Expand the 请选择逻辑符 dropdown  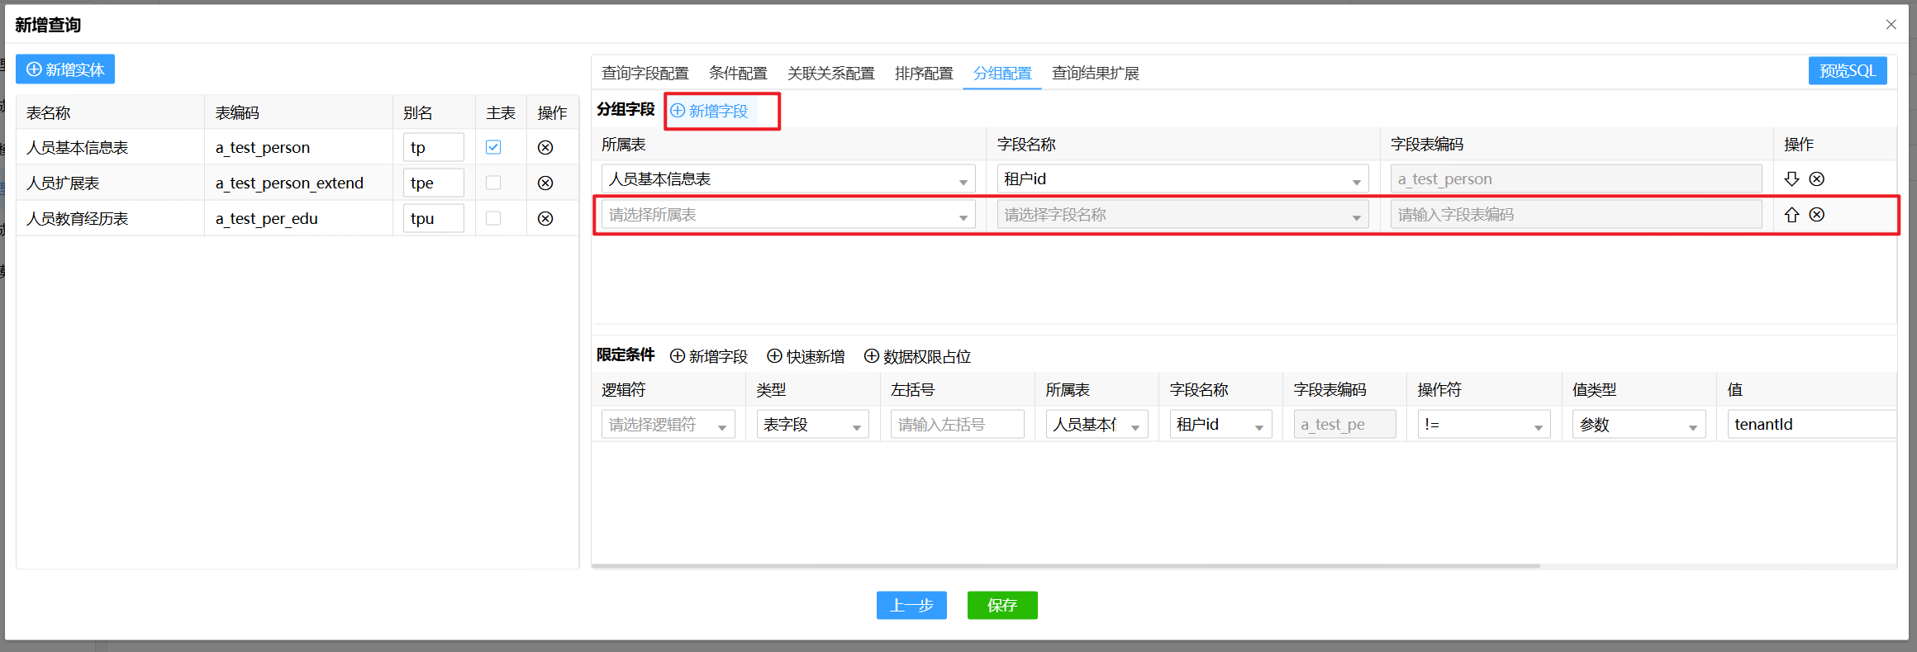[668, 425]
